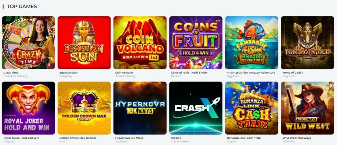This screenshot has width=337, height=145.
Task: Click the Crazy Time title text
Action: [11, 73]
